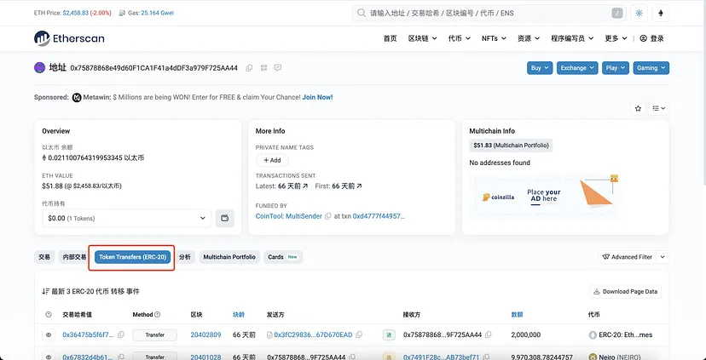Open the Gaming dropdown button
706x360 pixels.
(x=651, y=68)
